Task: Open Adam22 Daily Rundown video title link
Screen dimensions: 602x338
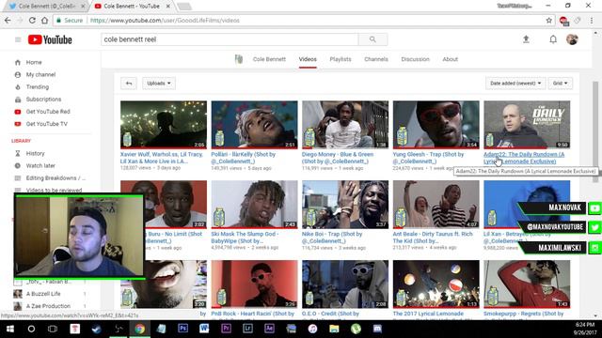Action: click(524, 158)
